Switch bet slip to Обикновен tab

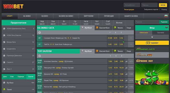(x=144, y=33)
